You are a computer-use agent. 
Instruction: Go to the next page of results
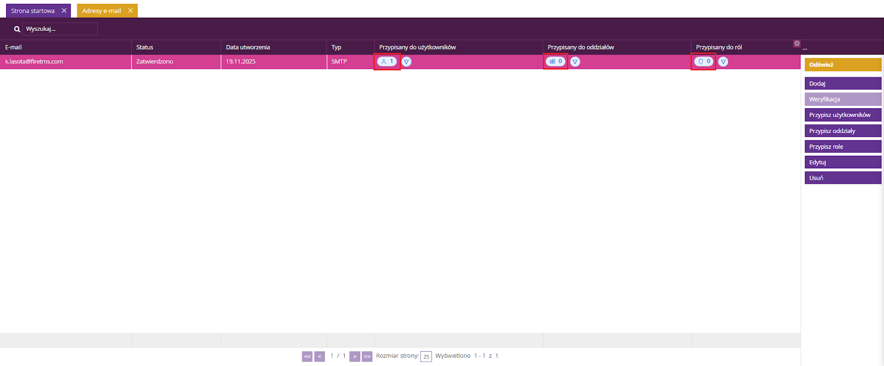coord(355,357)
